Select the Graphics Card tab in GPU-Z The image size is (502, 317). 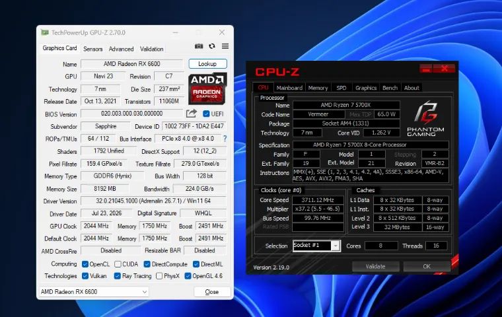pyautogui.click(x=59, y=48)
